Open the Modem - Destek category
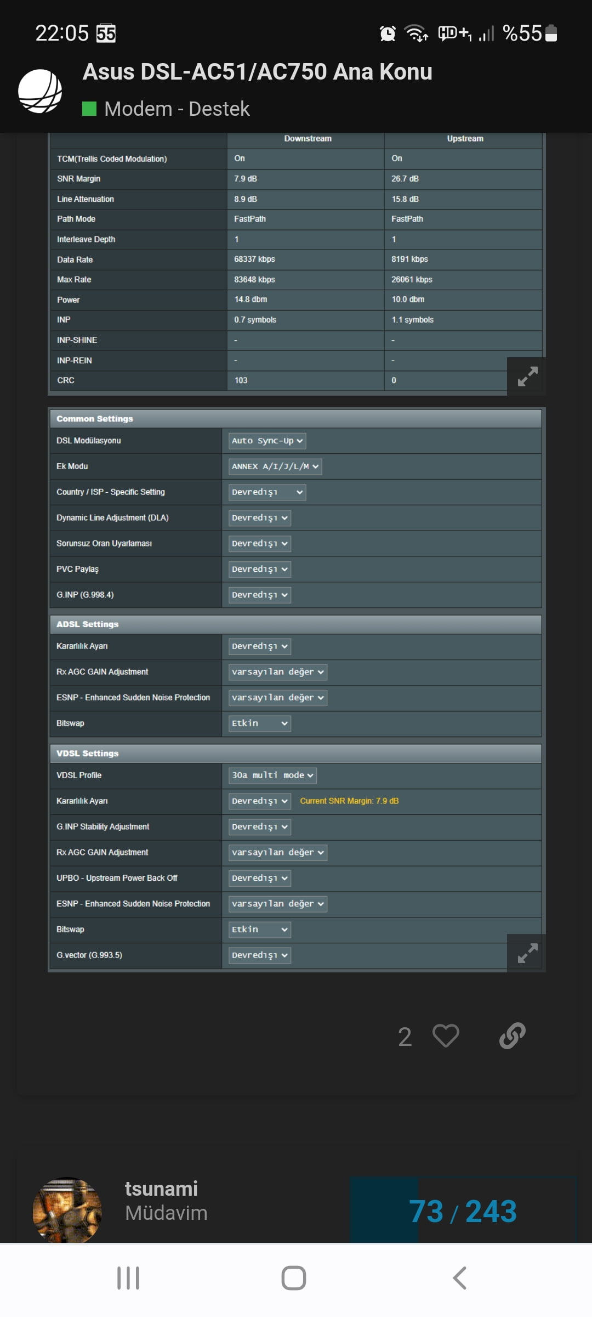 pyautogui.click(x=177, y=109)
